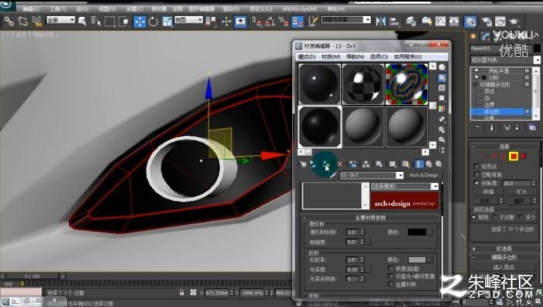Select the checkered sphere material slot
543x307 pixels.
pyautogui.click(x=363, y=84)
